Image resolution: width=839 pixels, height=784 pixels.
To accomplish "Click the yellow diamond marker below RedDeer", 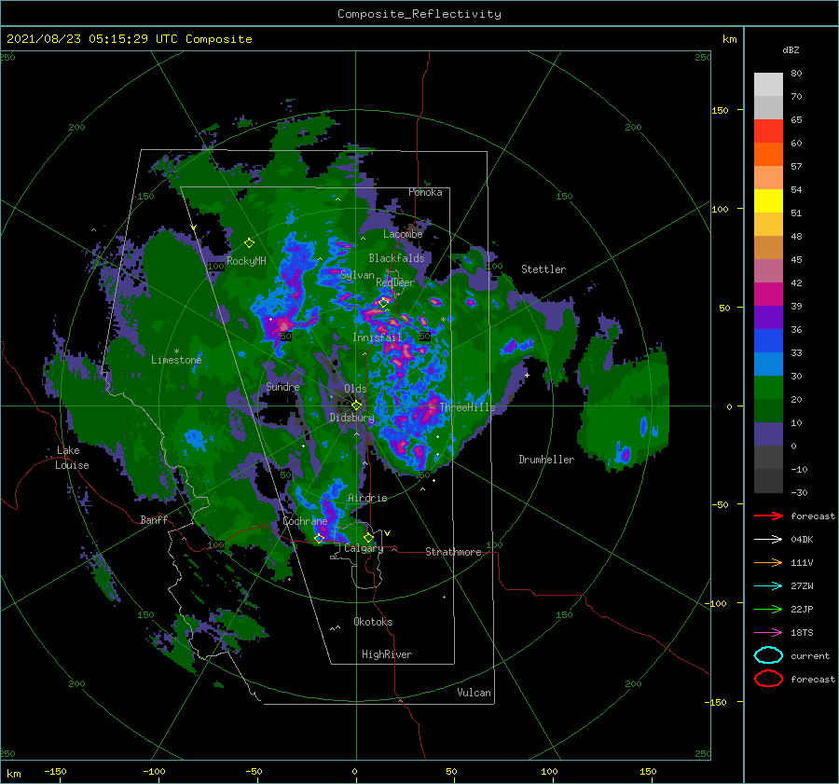I will [x=384, y=303].
